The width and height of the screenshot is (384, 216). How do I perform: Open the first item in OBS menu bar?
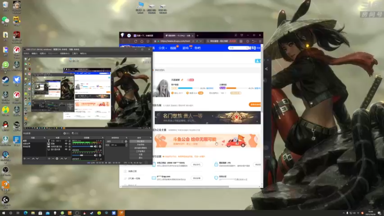click(x=26, y=53)
